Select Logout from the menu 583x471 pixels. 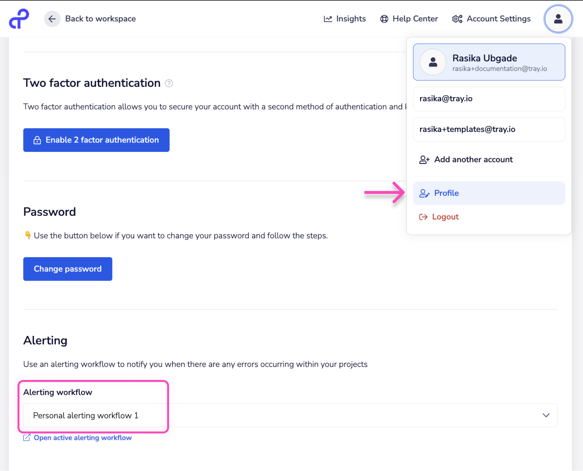point(445,217)
